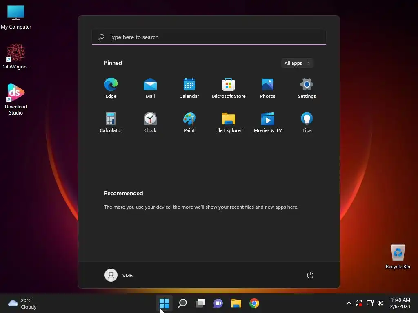Click the Power button in Start menu
Viewport: 418px width, 313px height.
(x=310, y=275)
